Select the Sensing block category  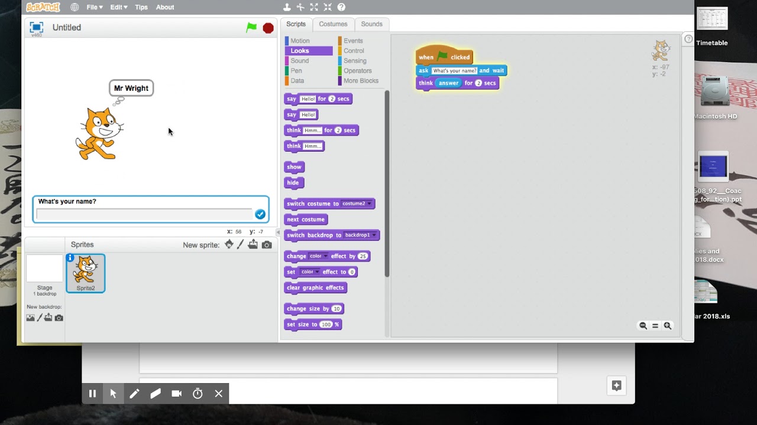point(355,61)
